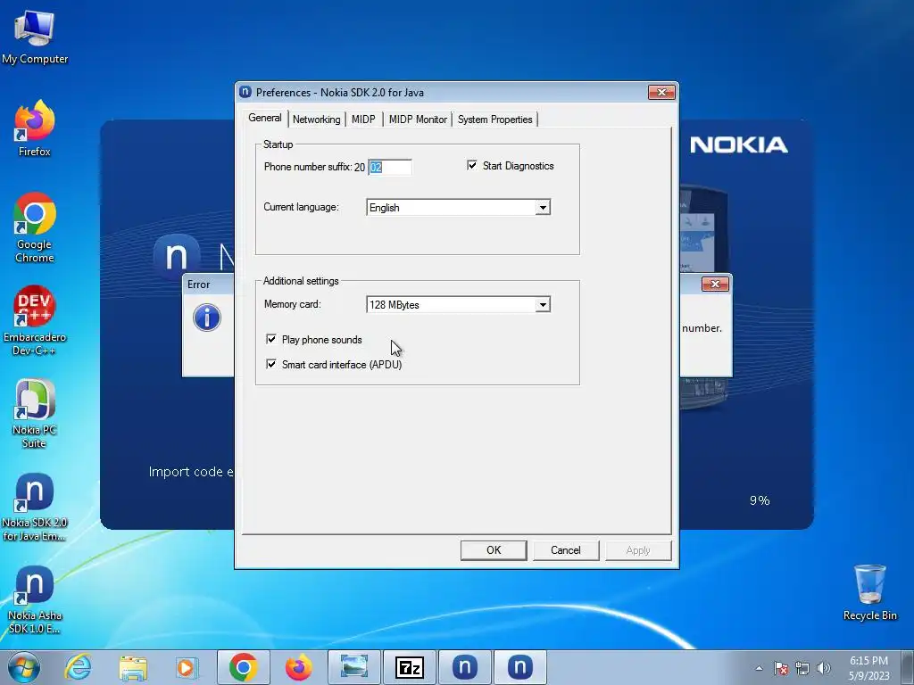The height and width of the screenshot is (685, 914).
Task: Open the Recycle Bin icon
Action: [869, 592]
